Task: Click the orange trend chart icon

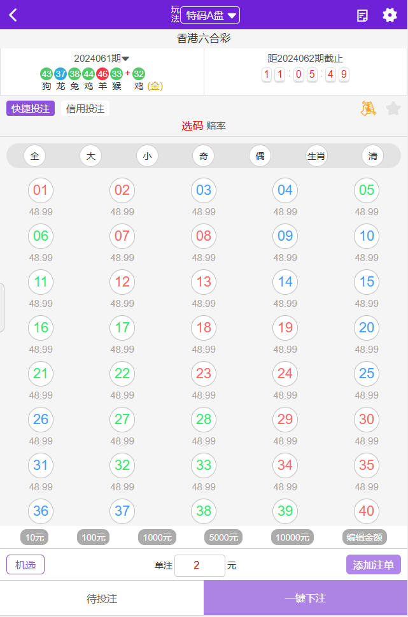Action: coord(369,108)
